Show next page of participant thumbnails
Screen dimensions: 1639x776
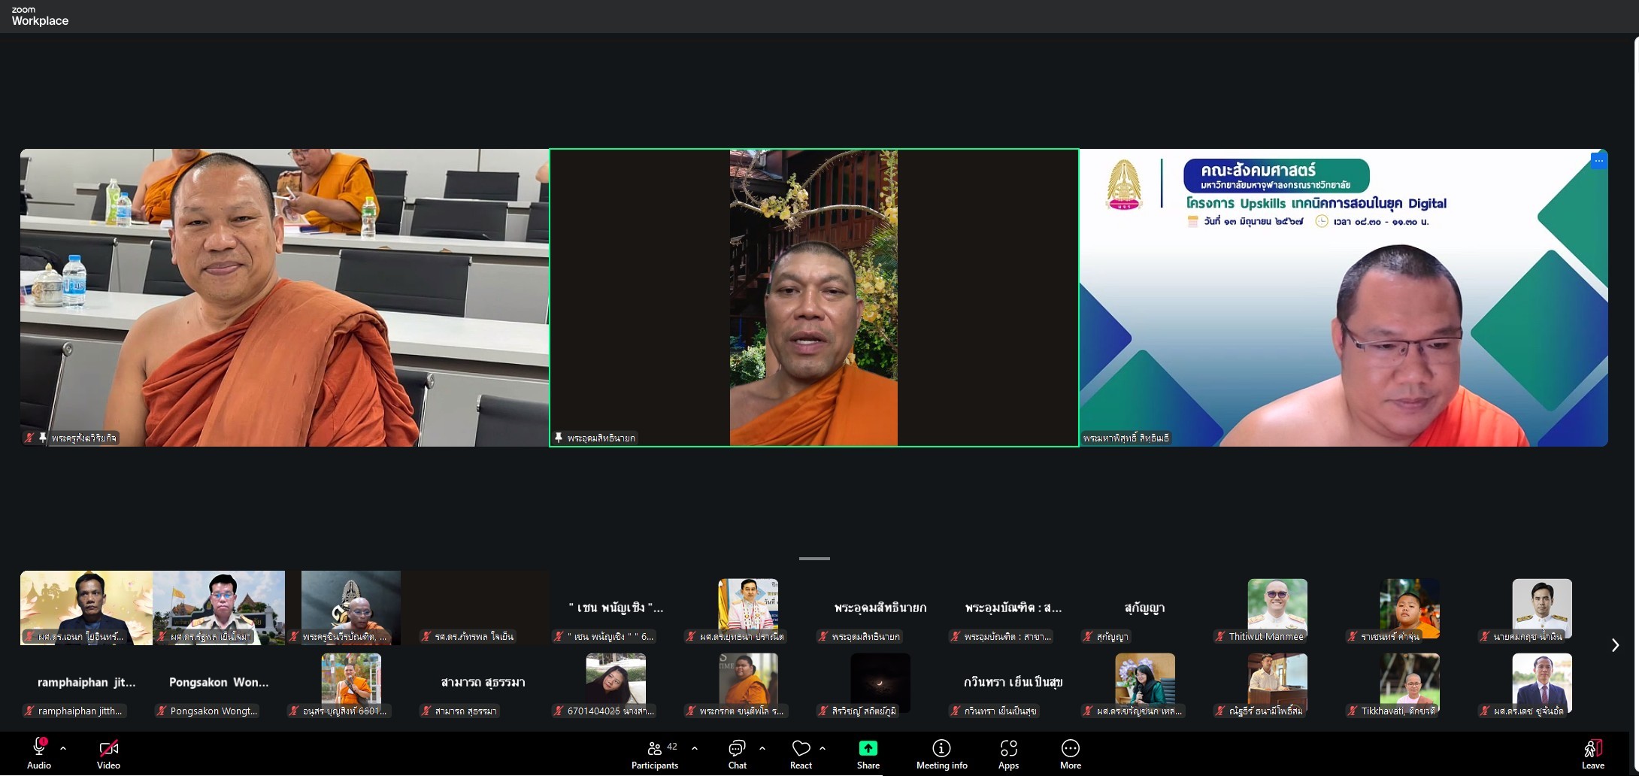tap(1615, 645)
